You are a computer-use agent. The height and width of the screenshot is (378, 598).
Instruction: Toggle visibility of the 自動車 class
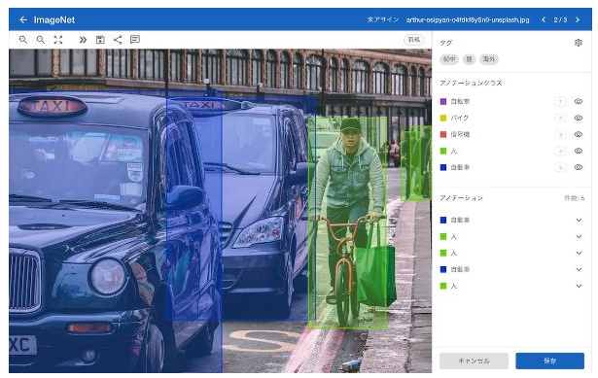pos(579,167)
